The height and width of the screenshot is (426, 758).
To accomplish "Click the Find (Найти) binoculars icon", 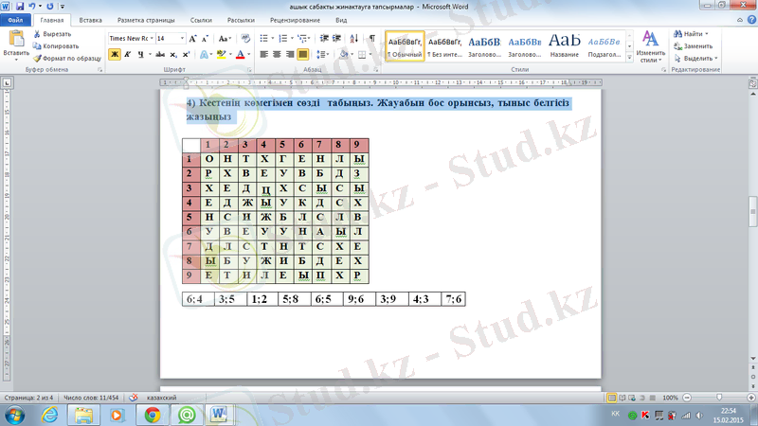I will [677, 33].
